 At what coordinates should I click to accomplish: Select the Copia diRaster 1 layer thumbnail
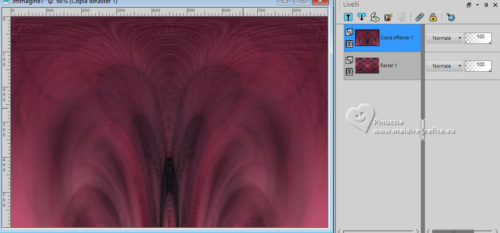point(367,38)
